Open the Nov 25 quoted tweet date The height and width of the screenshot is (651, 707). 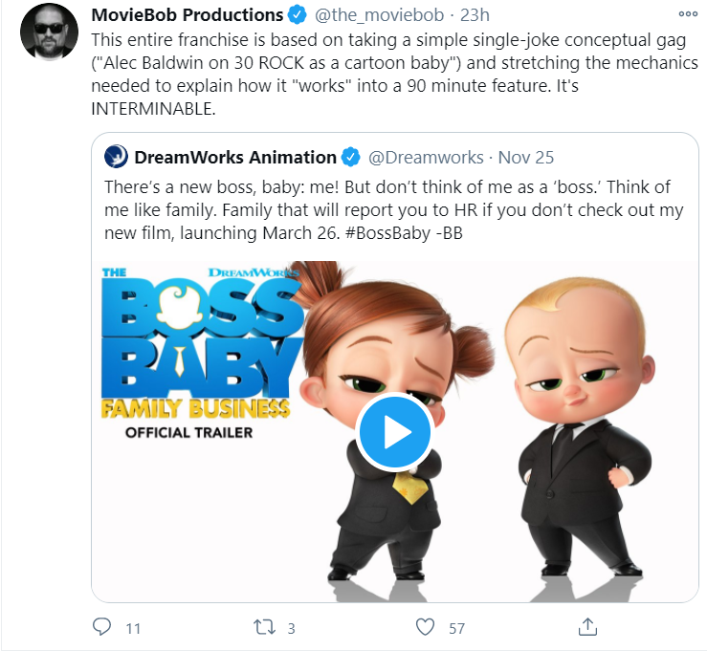[x=526, y=157]
